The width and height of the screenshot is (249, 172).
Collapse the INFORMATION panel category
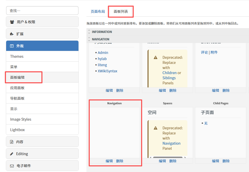(x=89, y=32)
